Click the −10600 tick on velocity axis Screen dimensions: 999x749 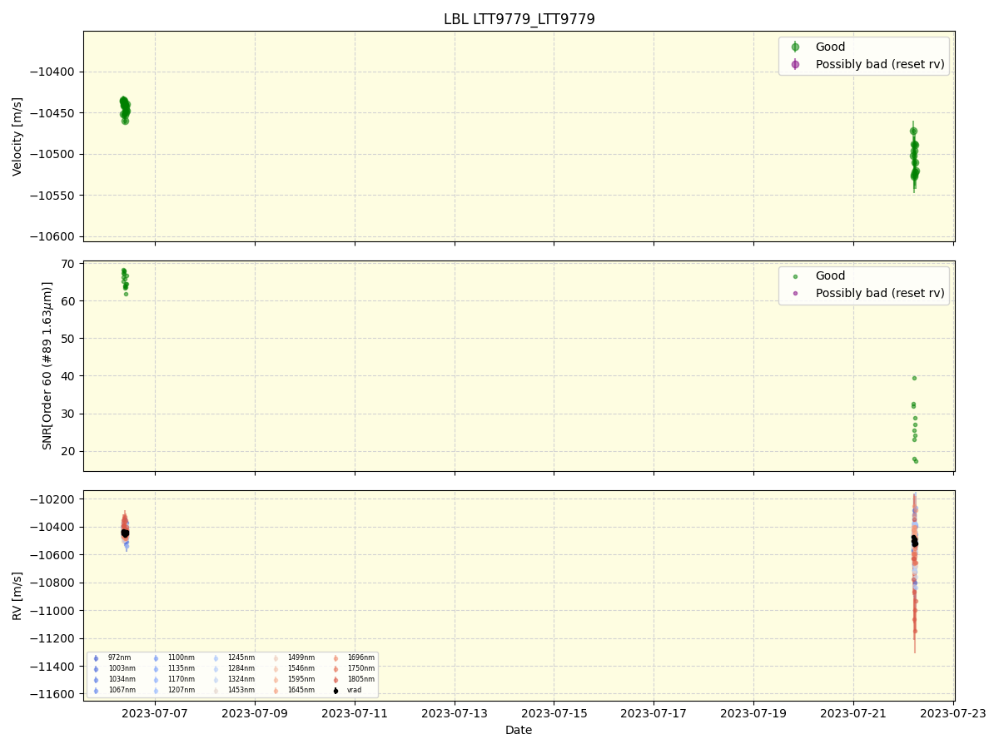(x=52, y=236)
